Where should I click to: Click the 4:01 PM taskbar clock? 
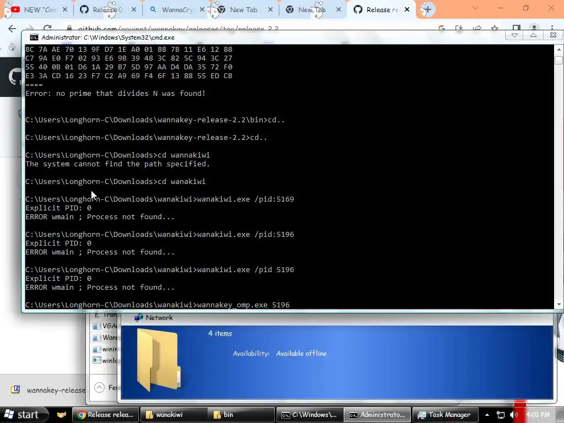(538, 415)
